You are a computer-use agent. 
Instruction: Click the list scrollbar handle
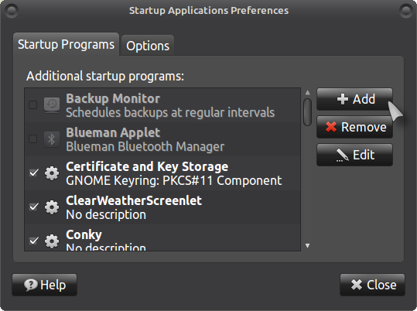pos(307,112)
